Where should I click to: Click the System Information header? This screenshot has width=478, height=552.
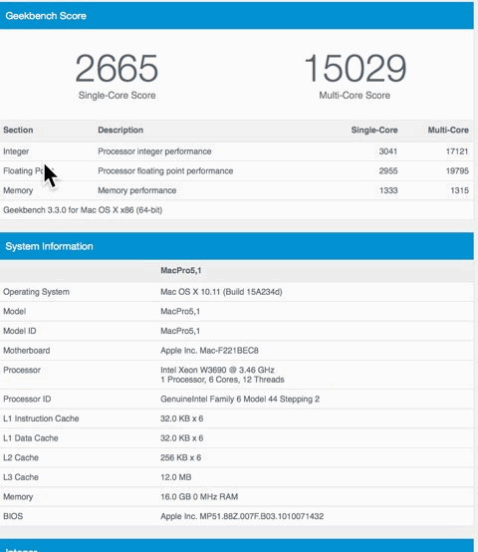(x=49, y=246)
